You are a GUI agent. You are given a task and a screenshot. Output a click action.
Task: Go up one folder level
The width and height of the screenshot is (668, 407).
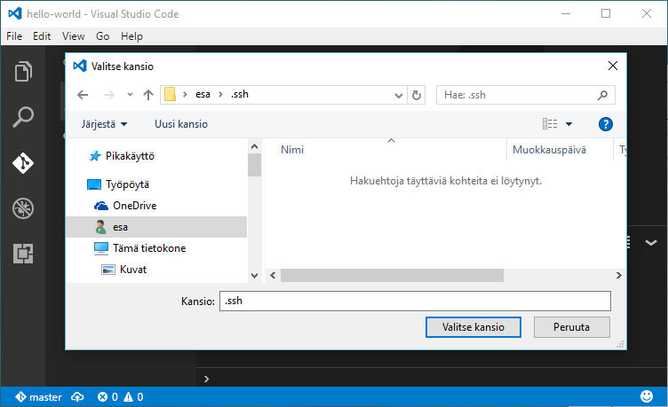[148, 95]
